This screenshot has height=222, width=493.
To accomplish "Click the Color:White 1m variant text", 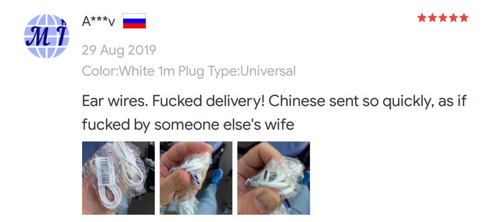I will (128, 71).
